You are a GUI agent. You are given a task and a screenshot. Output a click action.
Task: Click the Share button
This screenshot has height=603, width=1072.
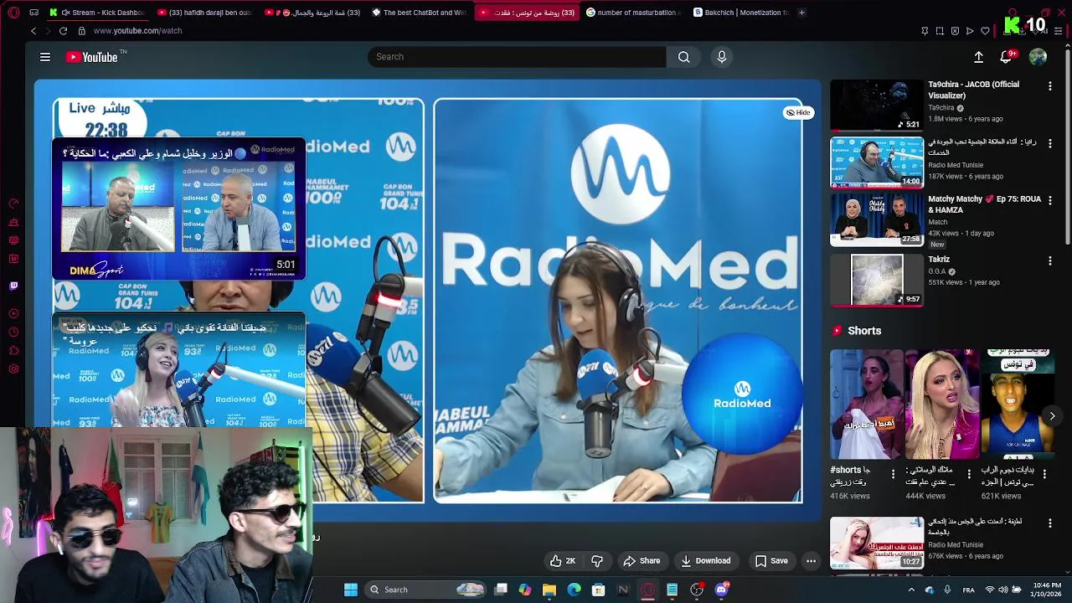point(642,561)
